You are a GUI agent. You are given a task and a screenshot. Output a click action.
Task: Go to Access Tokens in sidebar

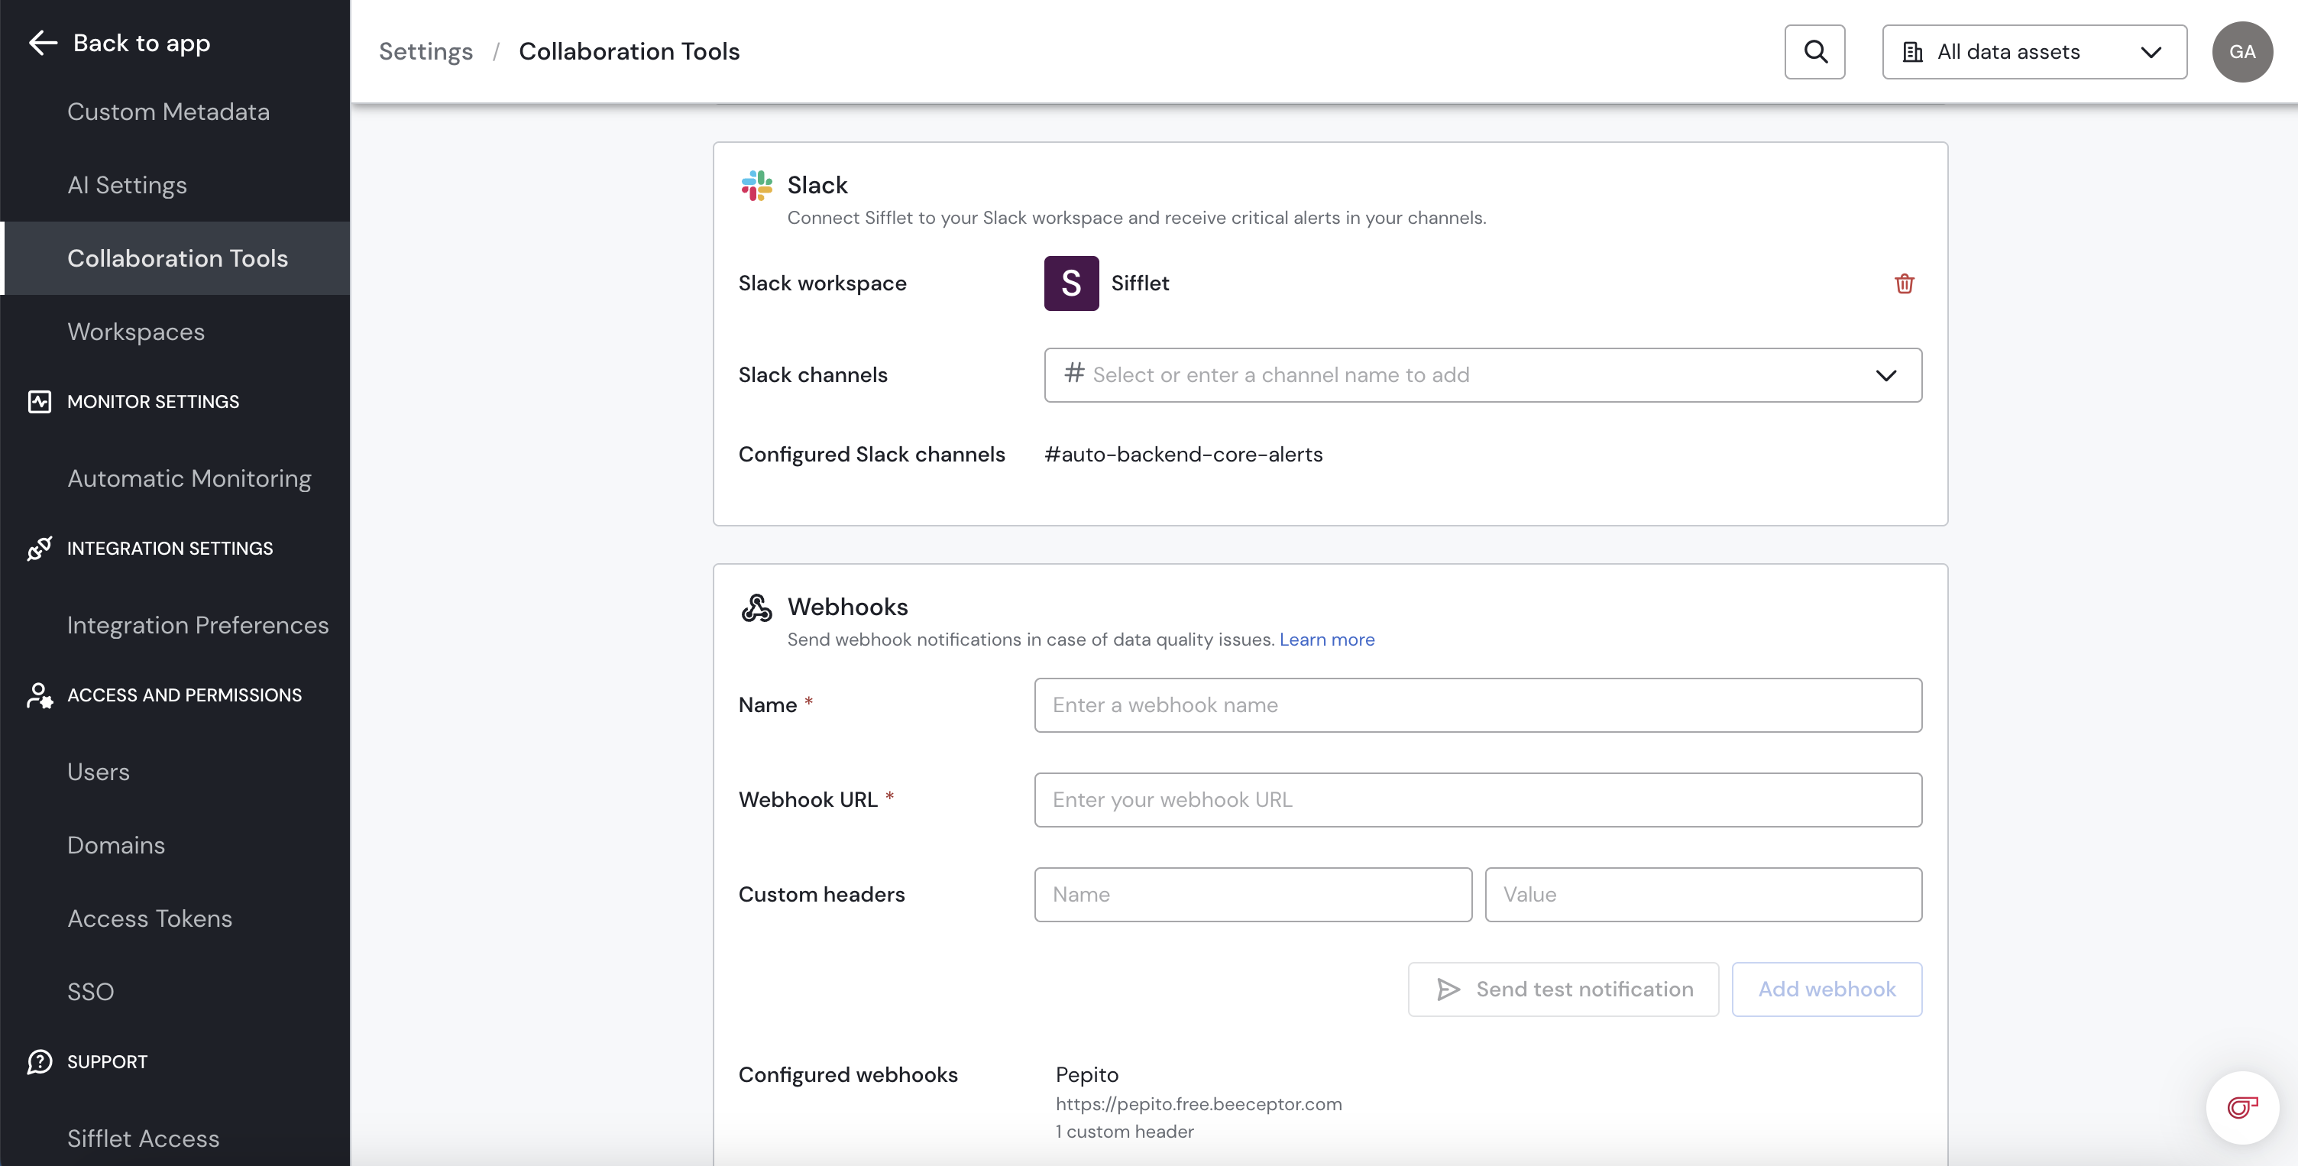(x=150, y=918)
